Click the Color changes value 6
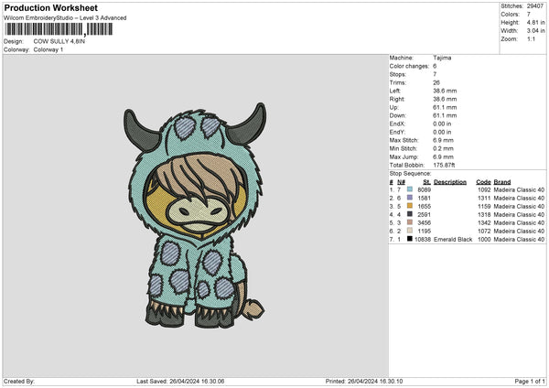549x388 pixels. pyautogui.click(x=435, y=66)
